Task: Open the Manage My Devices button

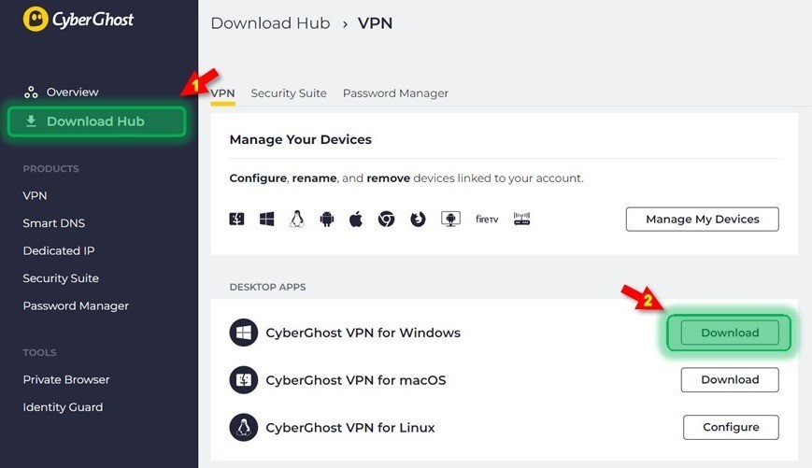Action: coord(703,219)
